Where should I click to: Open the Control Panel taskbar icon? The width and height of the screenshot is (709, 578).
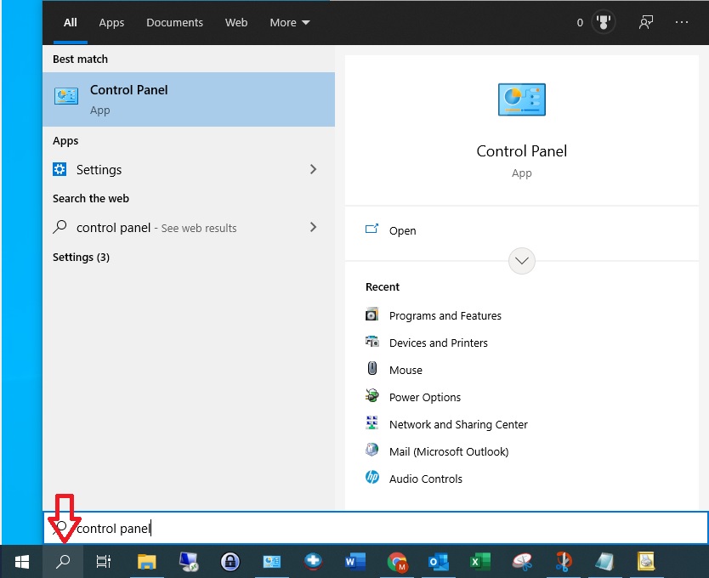[x=272, y=562]
